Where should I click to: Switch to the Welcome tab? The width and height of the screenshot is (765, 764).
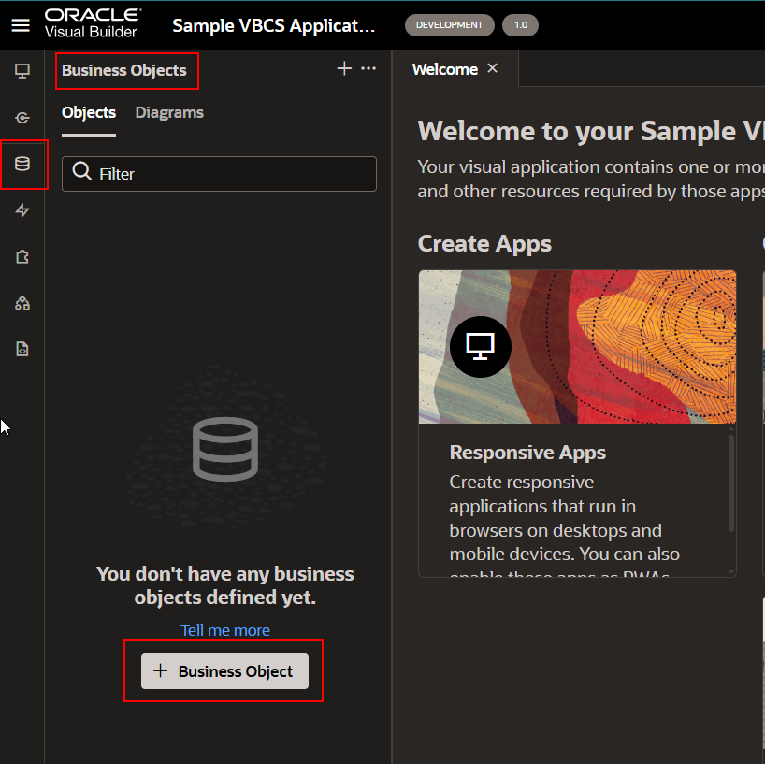coord(444,69)
